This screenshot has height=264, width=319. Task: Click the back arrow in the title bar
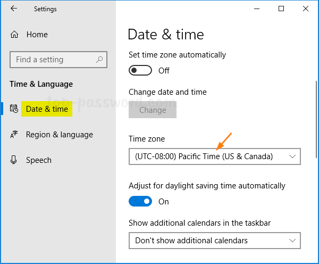(14, 9)
